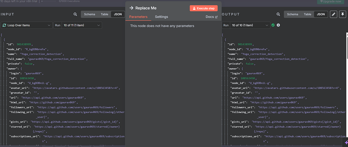Click input private value false

pos(29,64)
